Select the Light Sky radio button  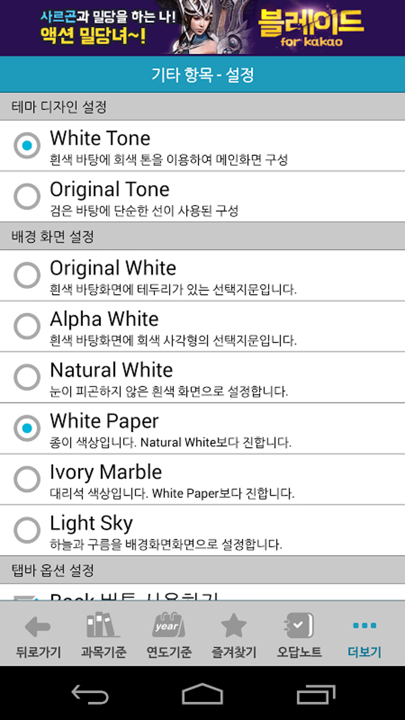(x=27, y=530)
